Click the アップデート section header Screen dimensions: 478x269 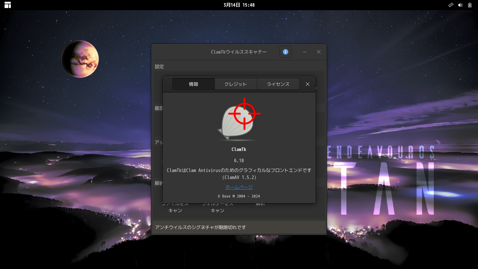coord(159,142)
